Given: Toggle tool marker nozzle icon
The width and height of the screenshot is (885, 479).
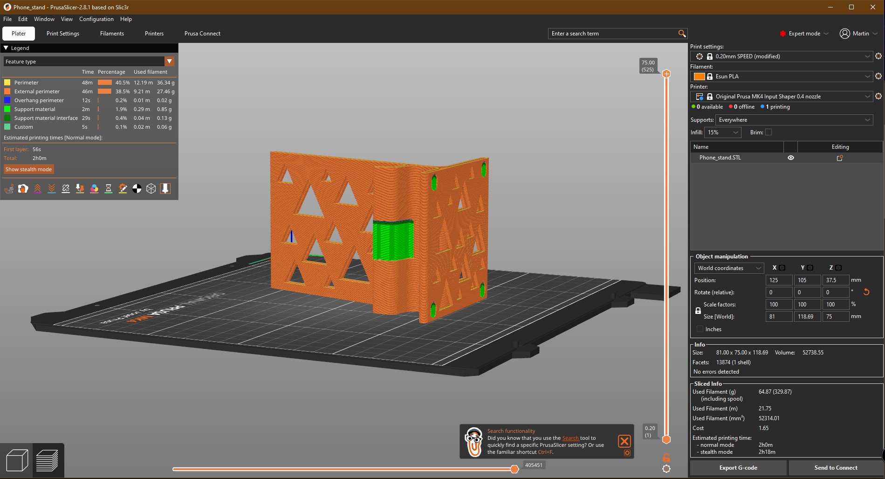Looking at the screenshot, I should [165, 188].
